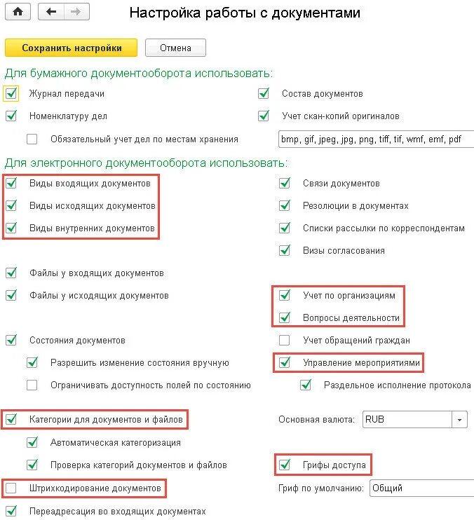This screenshot has height=520, width=474.
Task: Open the Основная валюта dropdown arrow
Action: pyautogui.click(x=460, y=420)
